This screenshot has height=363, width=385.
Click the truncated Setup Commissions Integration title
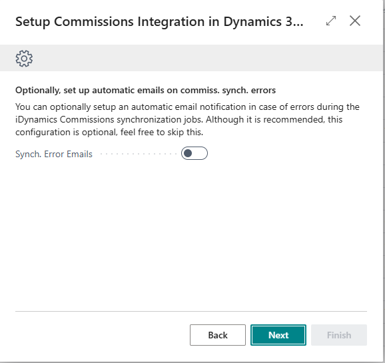pos(159,21)
